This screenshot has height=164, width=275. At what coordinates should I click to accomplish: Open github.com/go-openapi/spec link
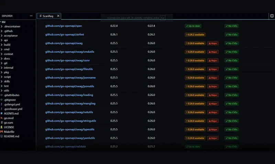click(64, 26)
